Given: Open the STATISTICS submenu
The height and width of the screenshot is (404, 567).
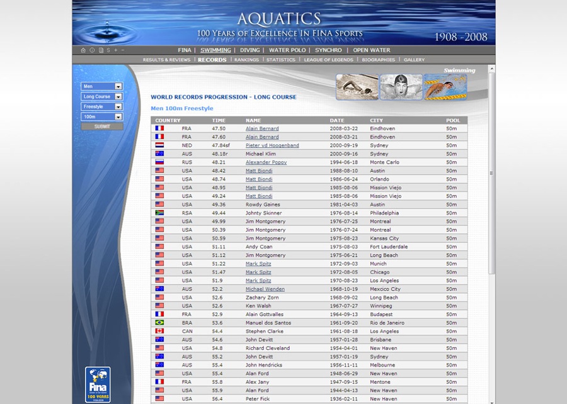Looking at the screenshot, I should [281, 60].
